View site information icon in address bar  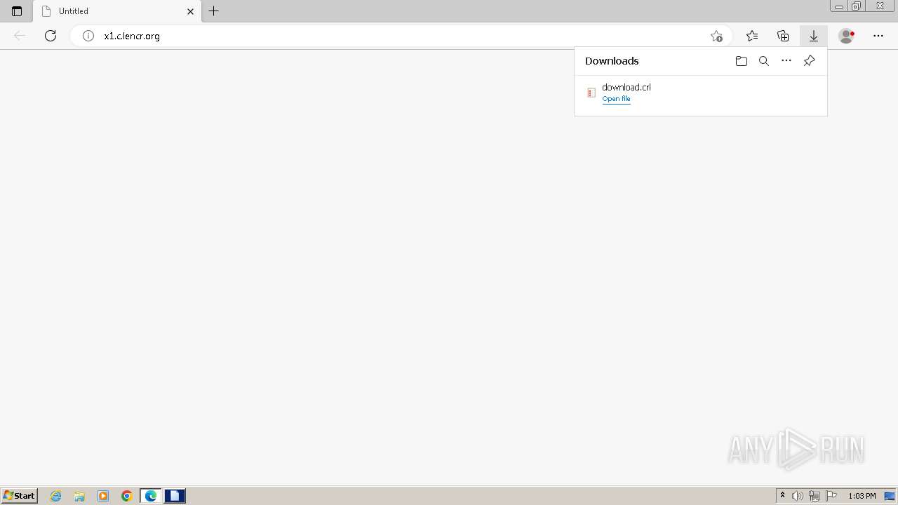point(88,36)
